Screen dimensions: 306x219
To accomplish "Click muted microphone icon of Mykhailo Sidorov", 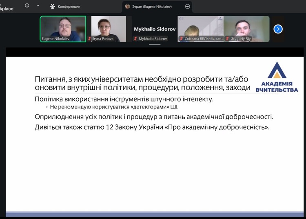I will point(135,39).
